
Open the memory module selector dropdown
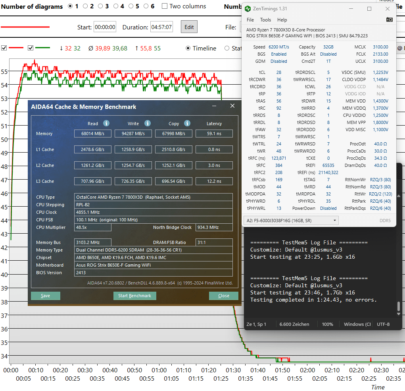coord(291,221)
